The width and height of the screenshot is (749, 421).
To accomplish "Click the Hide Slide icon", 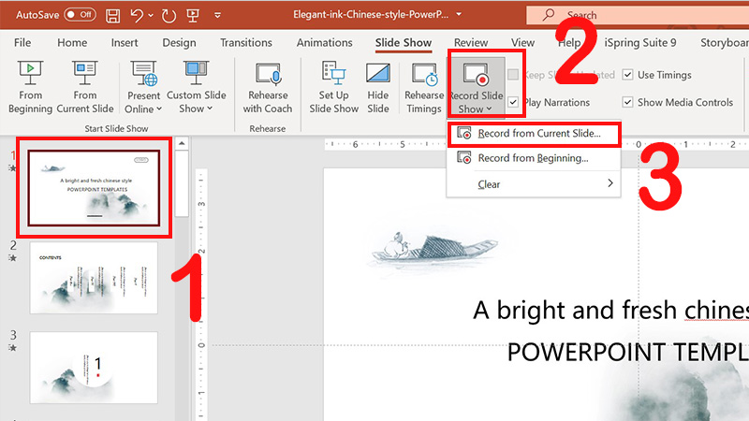I will [378, 75].
